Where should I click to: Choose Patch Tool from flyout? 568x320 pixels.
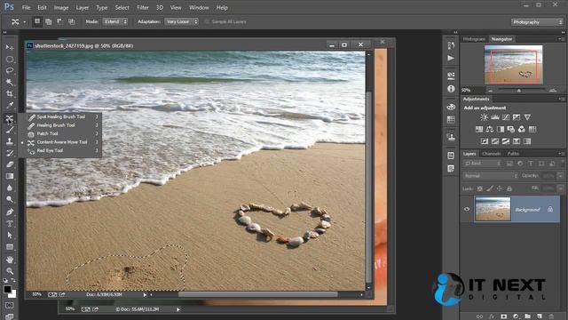47,133
